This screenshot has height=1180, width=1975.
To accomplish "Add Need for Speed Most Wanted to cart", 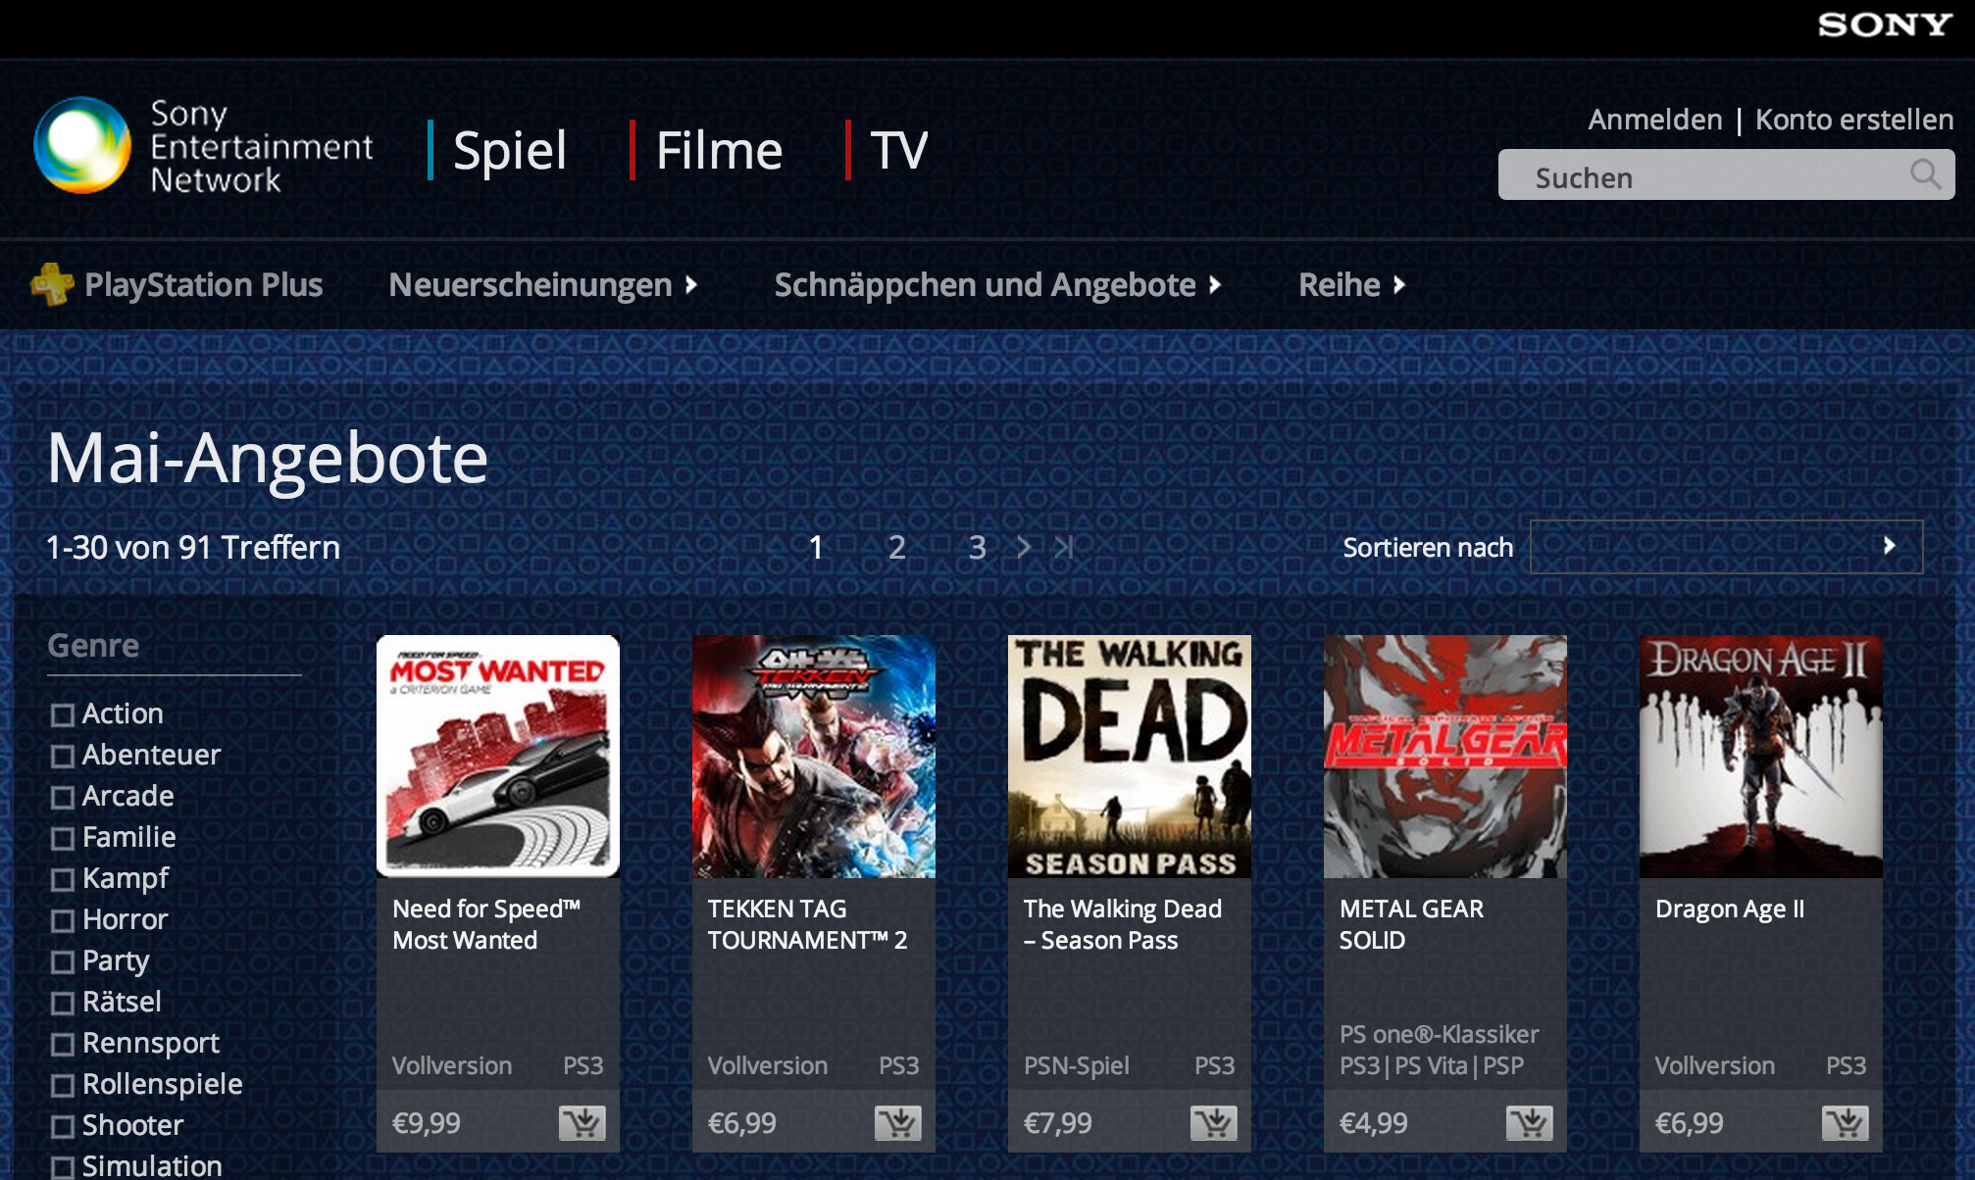I will [x=582, y=1122].
